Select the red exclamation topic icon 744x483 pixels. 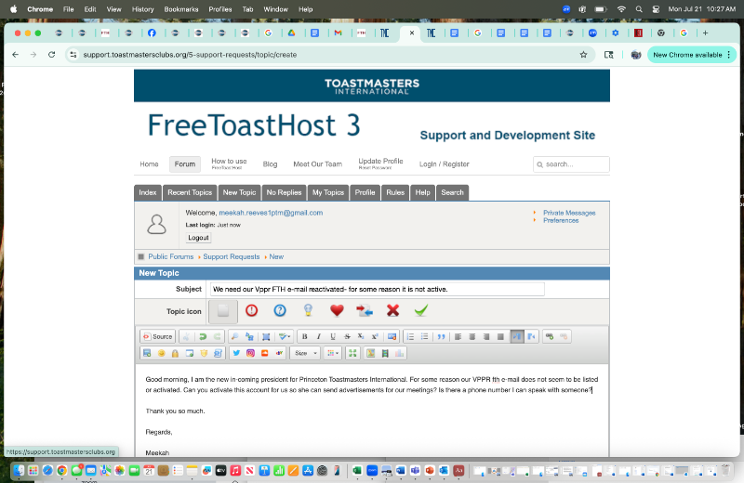pyautogui.click(x=251, y=310)
